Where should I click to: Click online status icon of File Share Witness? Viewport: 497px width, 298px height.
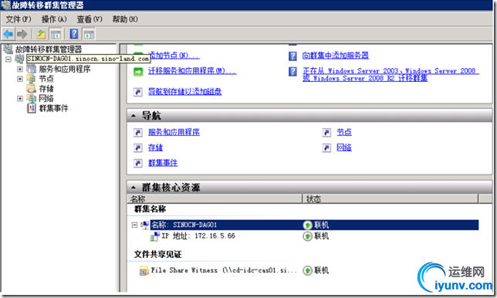click(307, 270)
